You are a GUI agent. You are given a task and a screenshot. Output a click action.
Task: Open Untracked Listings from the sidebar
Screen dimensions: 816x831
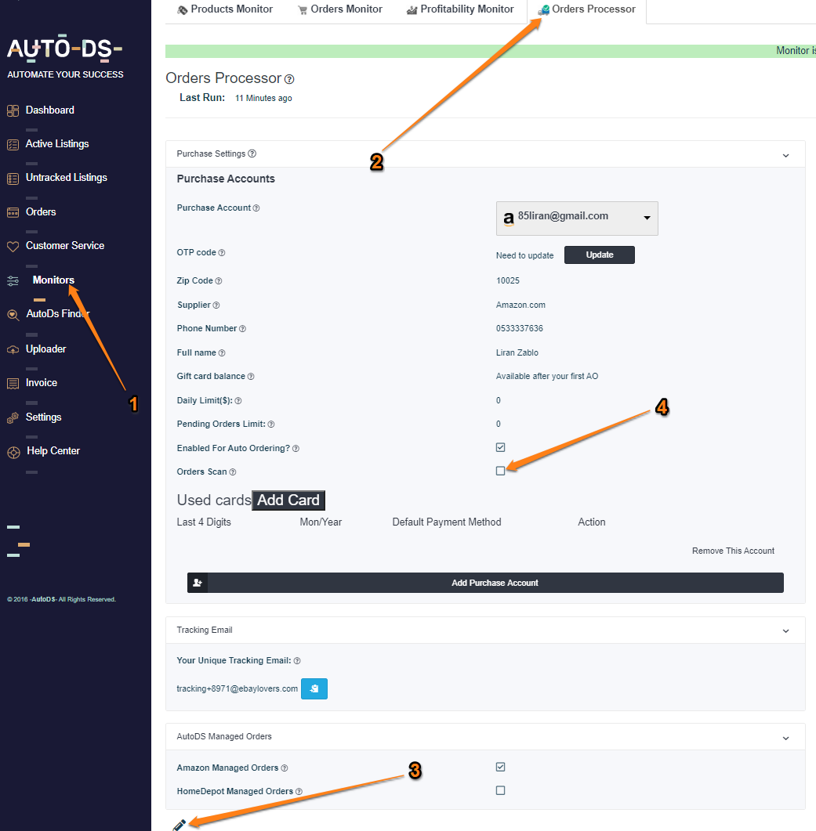point(67,178)
